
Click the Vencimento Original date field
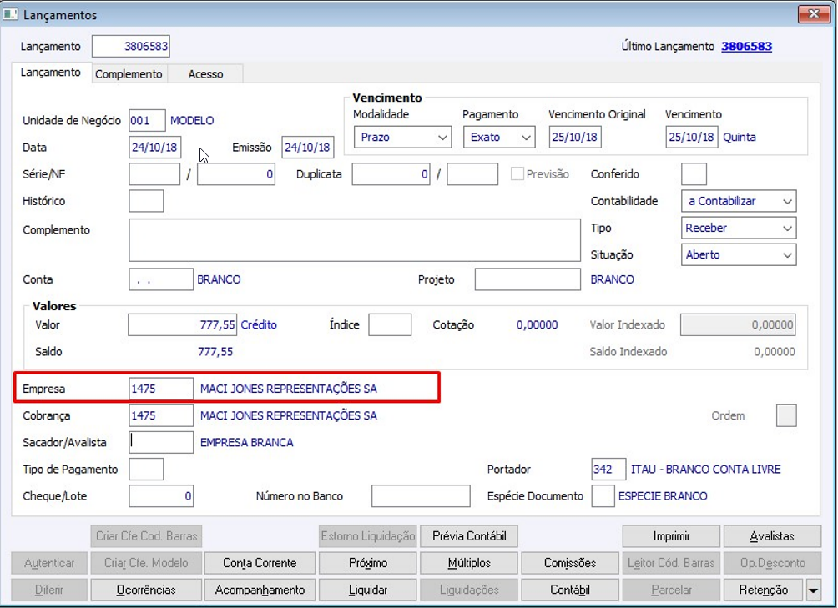point(575,137)
